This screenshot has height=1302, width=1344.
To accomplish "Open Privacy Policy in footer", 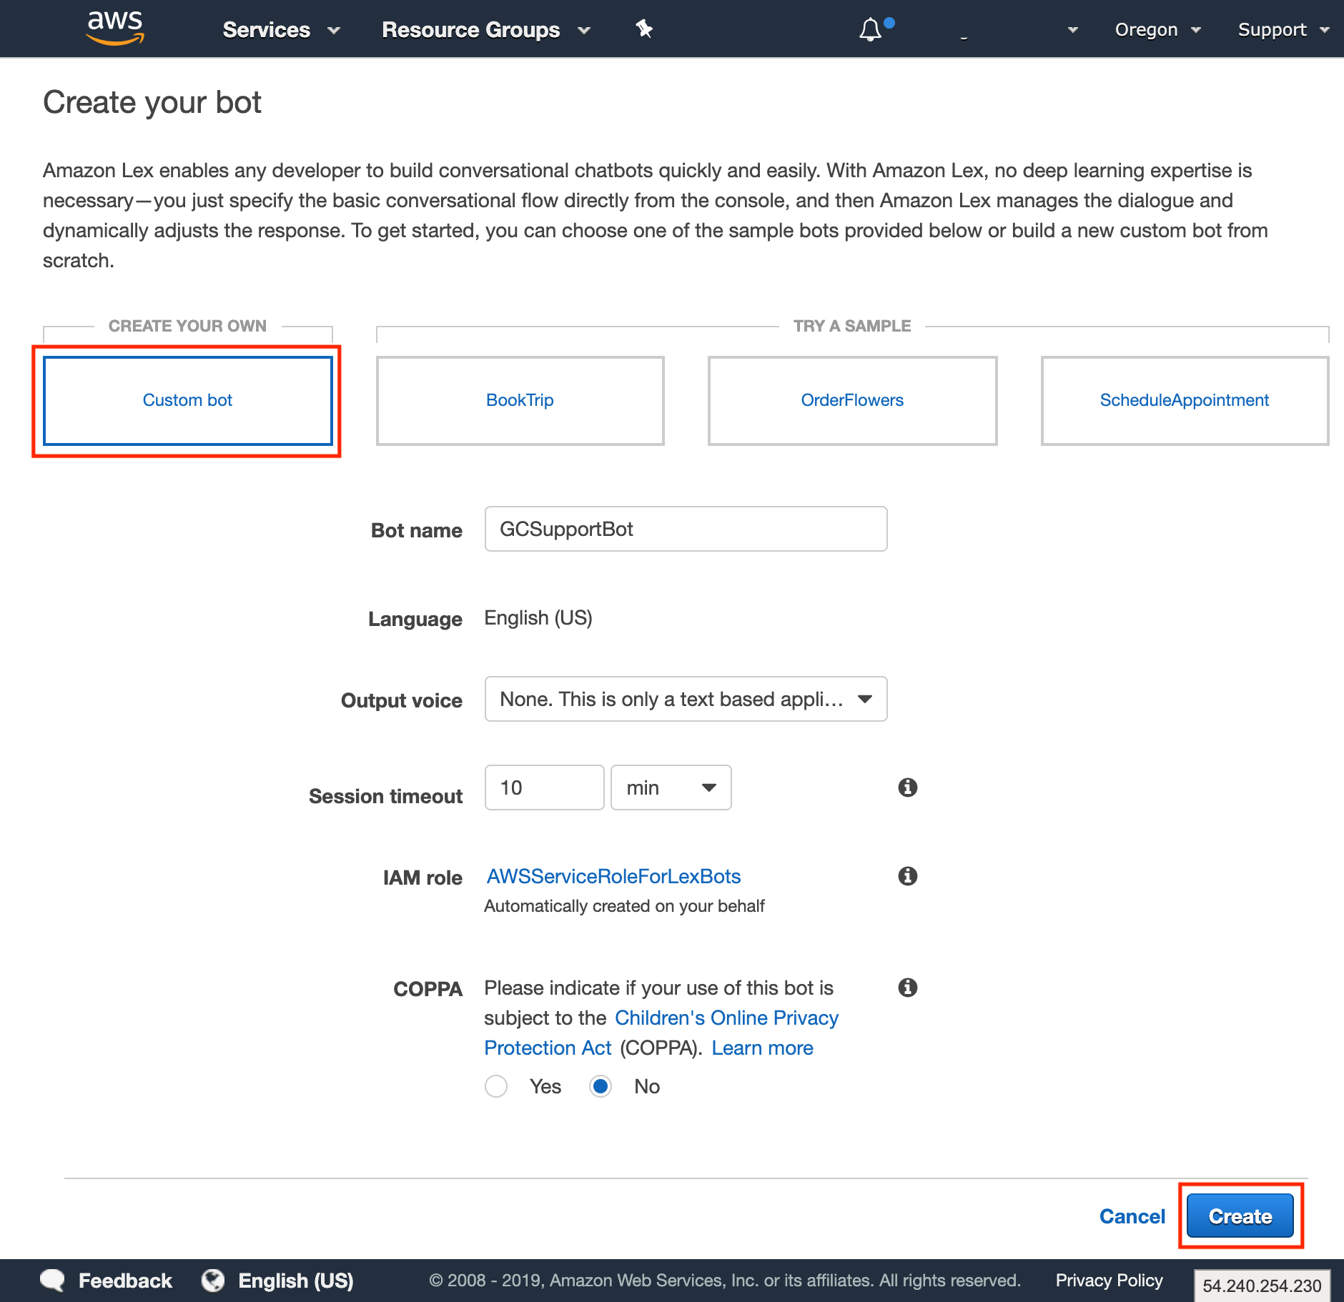I will pyautogui.click(x=1110, y=1280).
